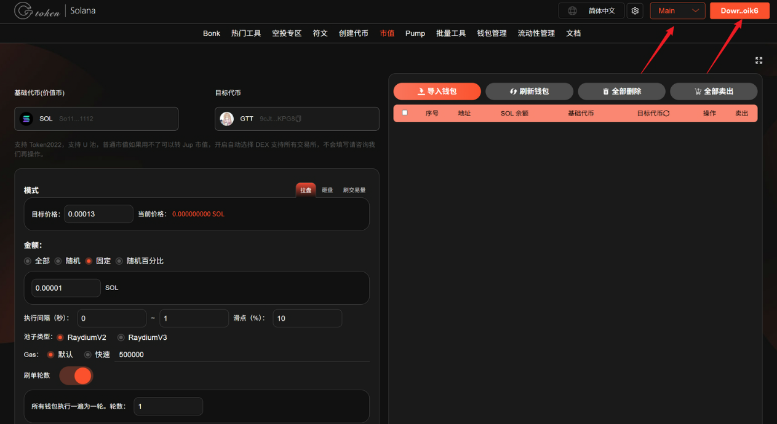The height and width of the screenshot is (424, 777).
Task: Click the interval minimum input field
Action: point(112,318)
